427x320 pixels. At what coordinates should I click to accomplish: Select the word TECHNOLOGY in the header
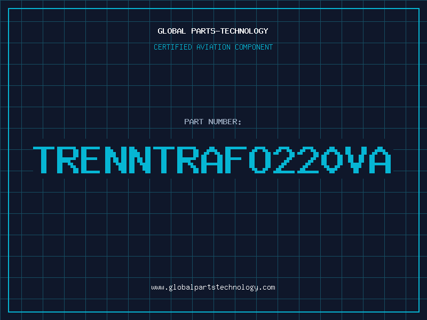pyautogui.click(x=244, y=31)
